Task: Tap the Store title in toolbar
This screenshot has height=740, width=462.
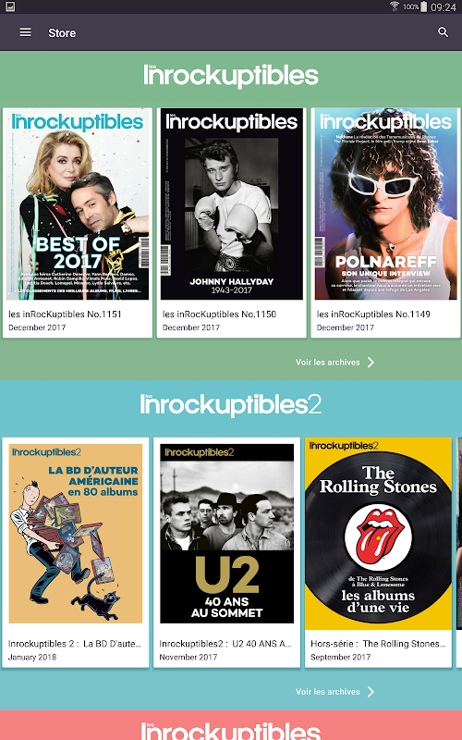Action: 62,33
